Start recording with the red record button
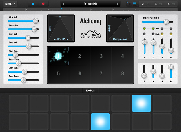 tap(43, 4)
